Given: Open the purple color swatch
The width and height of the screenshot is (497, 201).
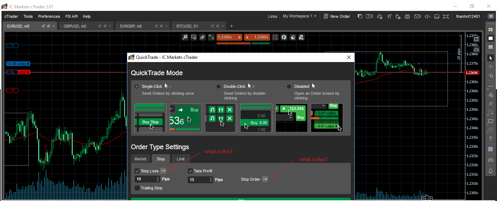Looking at the screenshot, I should (x=491, y=149).
